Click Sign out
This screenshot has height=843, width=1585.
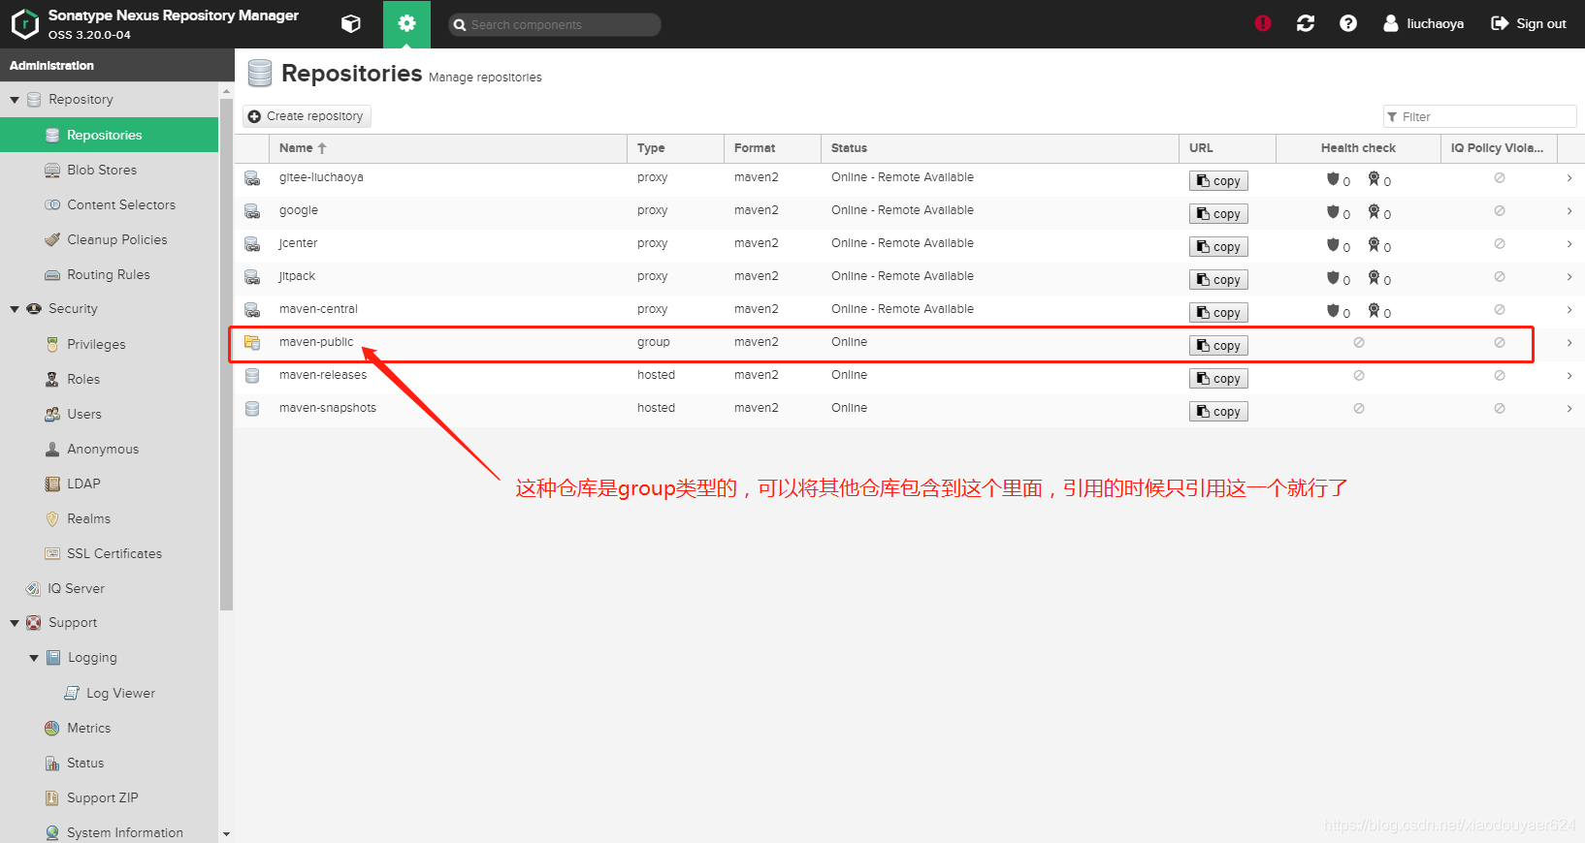[1529, 23]
